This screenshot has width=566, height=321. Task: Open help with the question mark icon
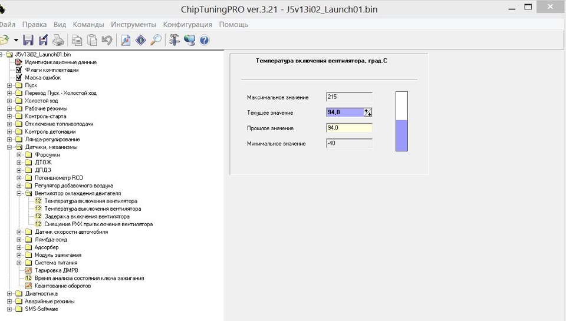(x=204, y=40)
